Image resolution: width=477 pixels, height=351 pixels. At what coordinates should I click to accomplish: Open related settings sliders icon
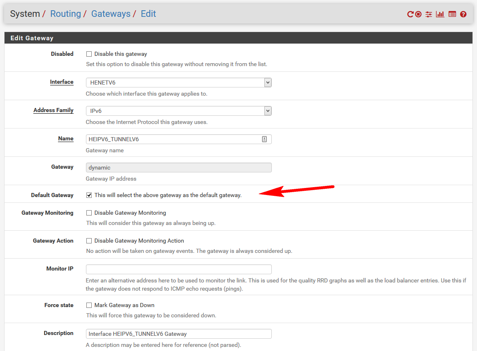tap(429, 14)
